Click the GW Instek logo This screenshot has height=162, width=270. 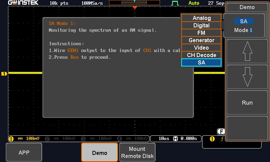[23, 3]
